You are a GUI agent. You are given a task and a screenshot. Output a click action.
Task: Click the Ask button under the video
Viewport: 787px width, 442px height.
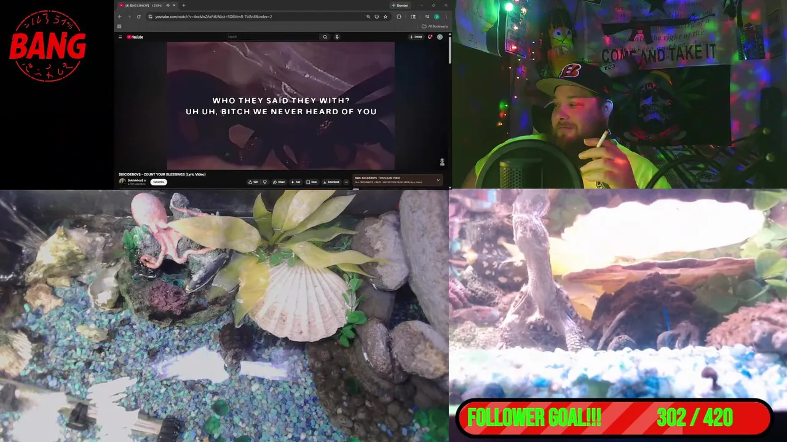[x=296, y=182]
